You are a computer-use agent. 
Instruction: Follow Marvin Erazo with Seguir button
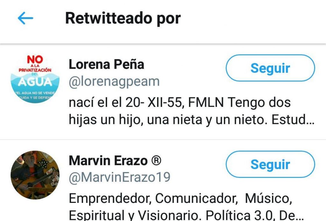coord(270,164)
